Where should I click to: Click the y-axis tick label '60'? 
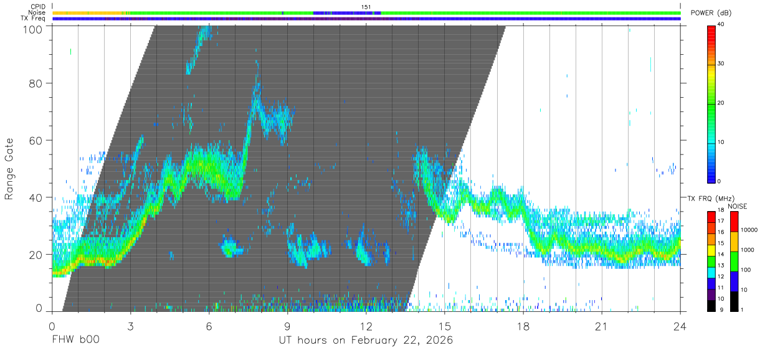[36, 140]
